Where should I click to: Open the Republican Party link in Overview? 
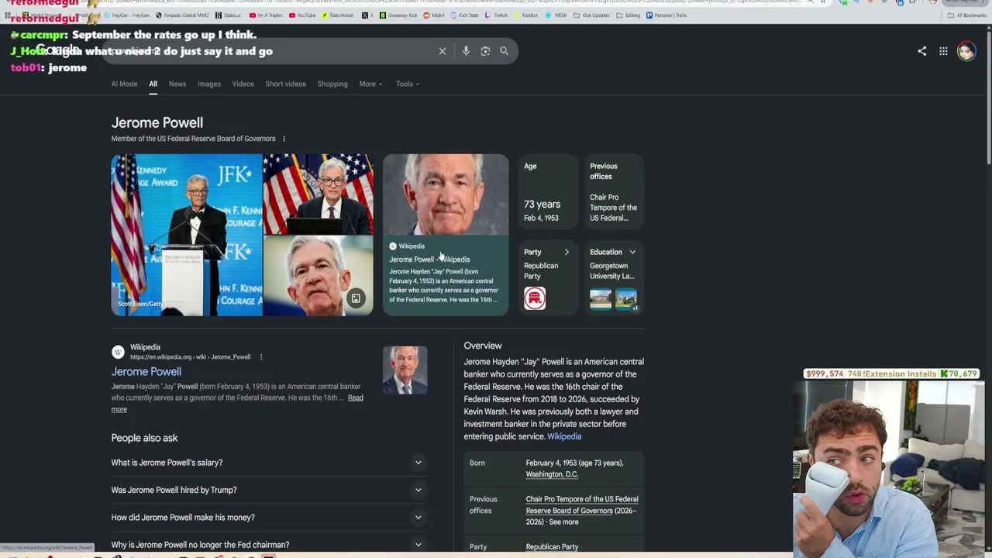point(552,547)
